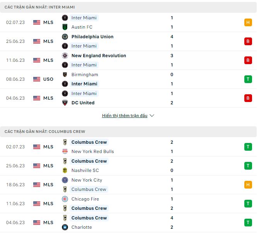Click the New York Red Bulls logo

pos(65,151)
